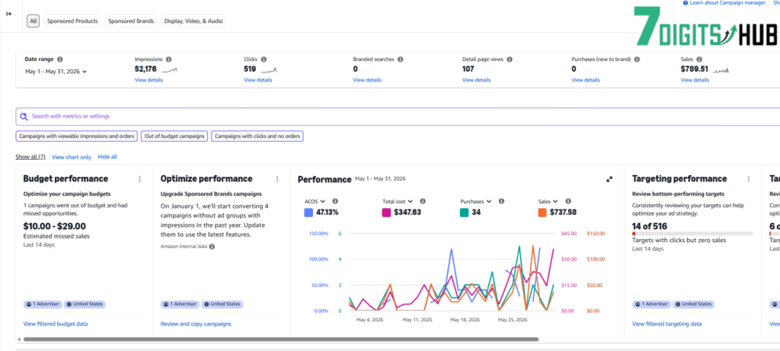Image resolution: width=780 pixels, height=351 pixels.
Task: Click View details under Branded searches
Action: click(x=367, y=80)
